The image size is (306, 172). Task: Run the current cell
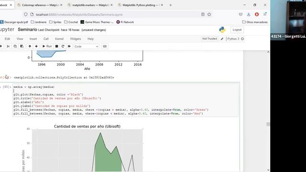(x=47, y=46)
